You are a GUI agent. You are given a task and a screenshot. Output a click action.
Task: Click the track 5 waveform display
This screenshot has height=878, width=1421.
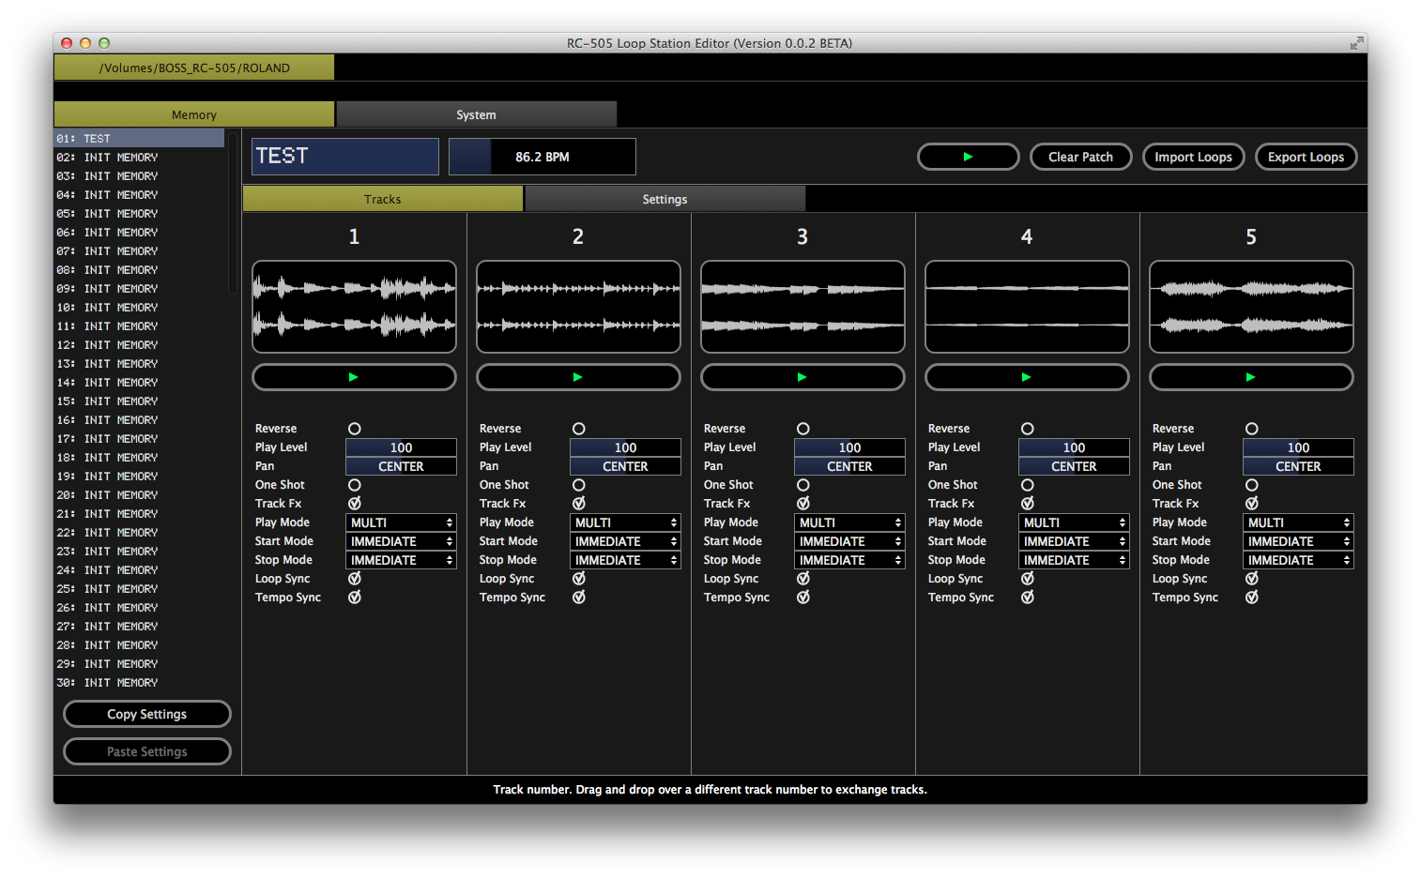coord(1251,307)
